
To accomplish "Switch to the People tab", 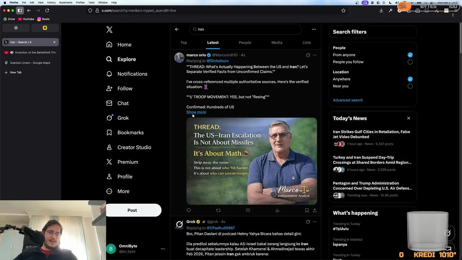I will point(245,43).
